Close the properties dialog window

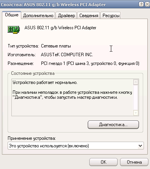(x=147, y=4)
